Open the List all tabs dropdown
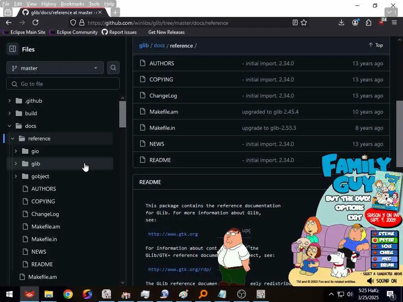This screenshot has width=403, height=302. [x=391, y=12]
